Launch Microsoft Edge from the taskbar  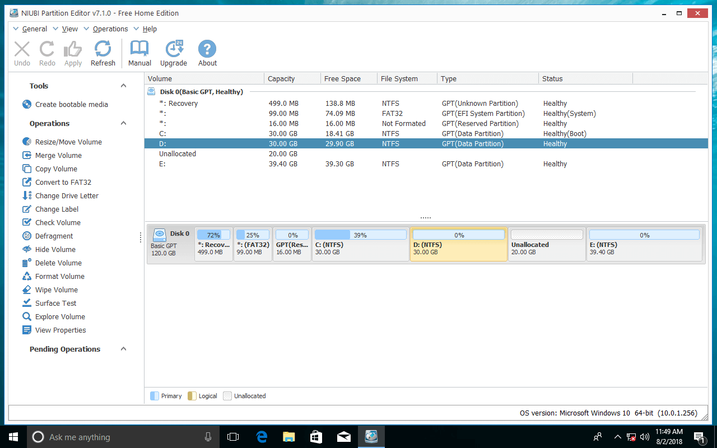261,437
